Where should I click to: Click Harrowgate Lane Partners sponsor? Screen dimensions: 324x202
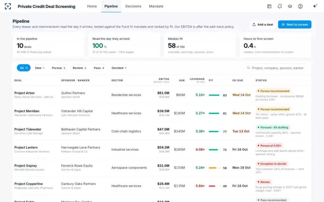click(x=81, y=147)
